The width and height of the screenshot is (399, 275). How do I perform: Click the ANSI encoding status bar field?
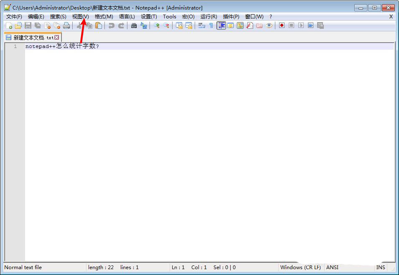(332, 267)
